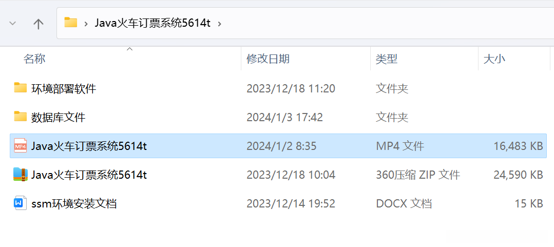Screen dimensions: 554x247
Task: Open recent locations dropdown chevron
Action: tap(13, 24)
